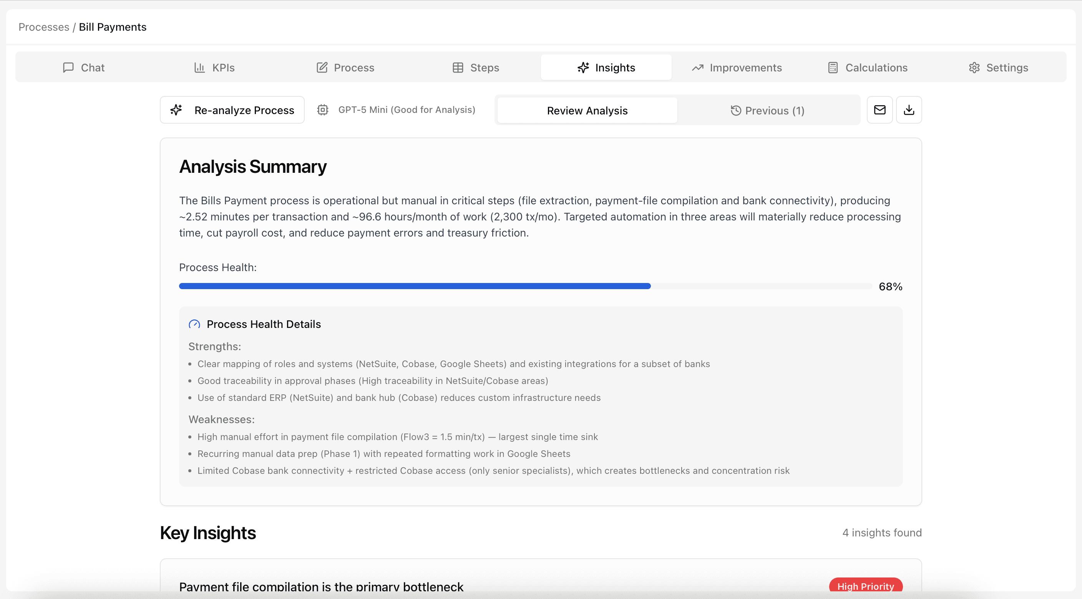Open the GPT-5 Mini model selector
1082x599 pixels.
pos(396,109)
